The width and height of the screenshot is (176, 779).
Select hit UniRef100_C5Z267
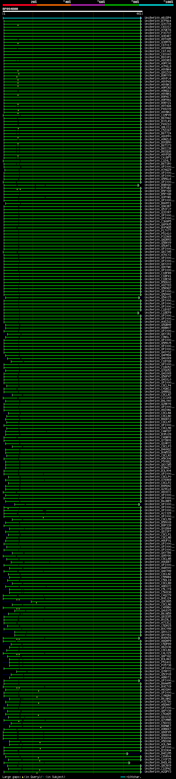pyautogui.click(x=158, y=130)
